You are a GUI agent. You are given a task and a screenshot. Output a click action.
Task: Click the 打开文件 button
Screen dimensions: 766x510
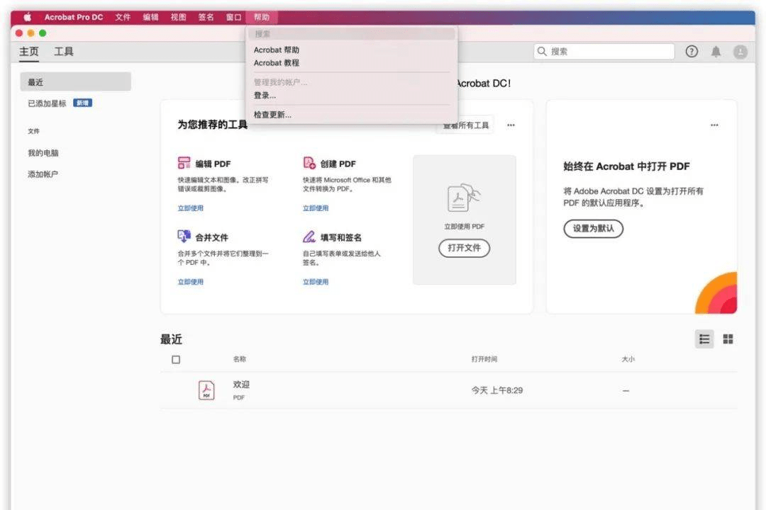click(464, 248)
